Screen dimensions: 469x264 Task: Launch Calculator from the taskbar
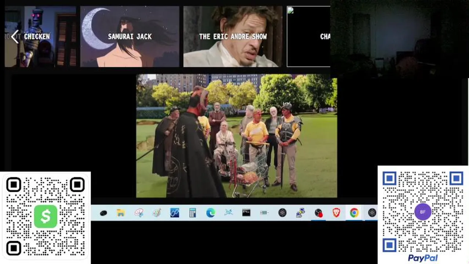point(193,213)
